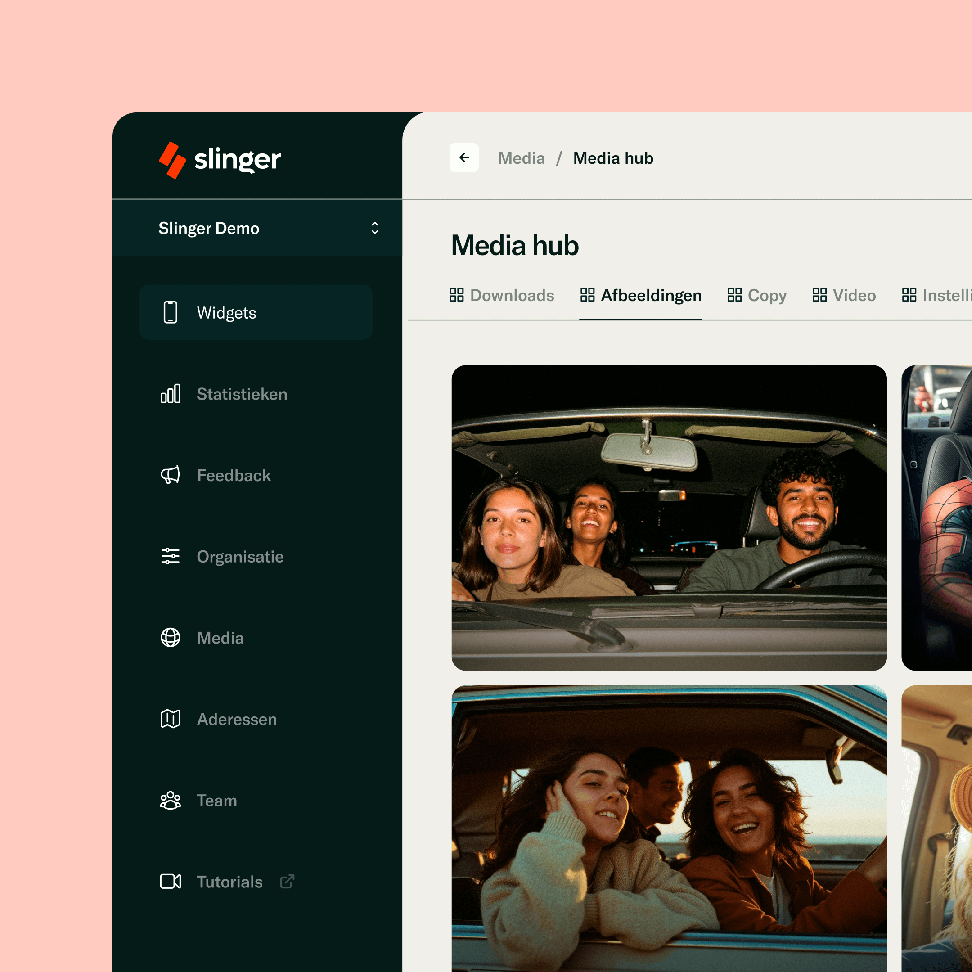
Task: Go to Media breadcrumb link
Action: (521, 158)
